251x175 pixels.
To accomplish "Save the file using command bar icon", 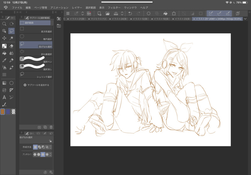I will pos(116,13).
